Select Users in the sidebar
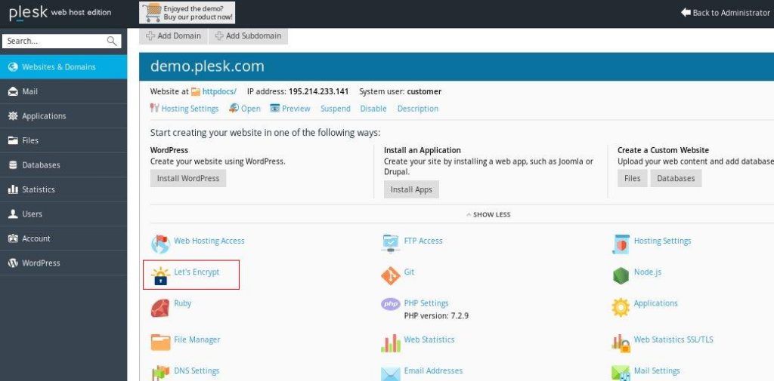Screen dimensions: 774x381 [63, 214]
